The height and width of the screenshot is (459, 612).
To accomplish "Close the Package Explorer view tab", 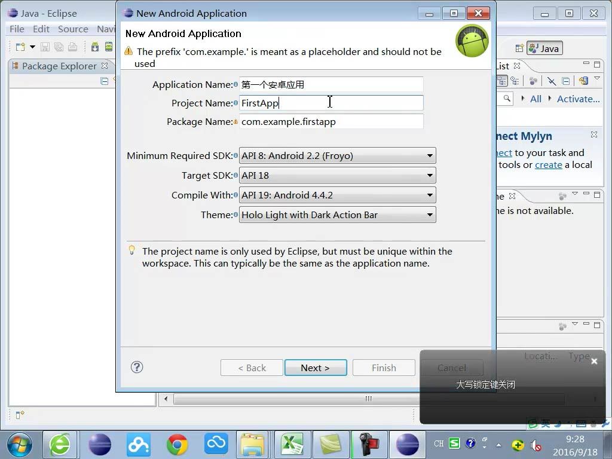I will [105, 66].
